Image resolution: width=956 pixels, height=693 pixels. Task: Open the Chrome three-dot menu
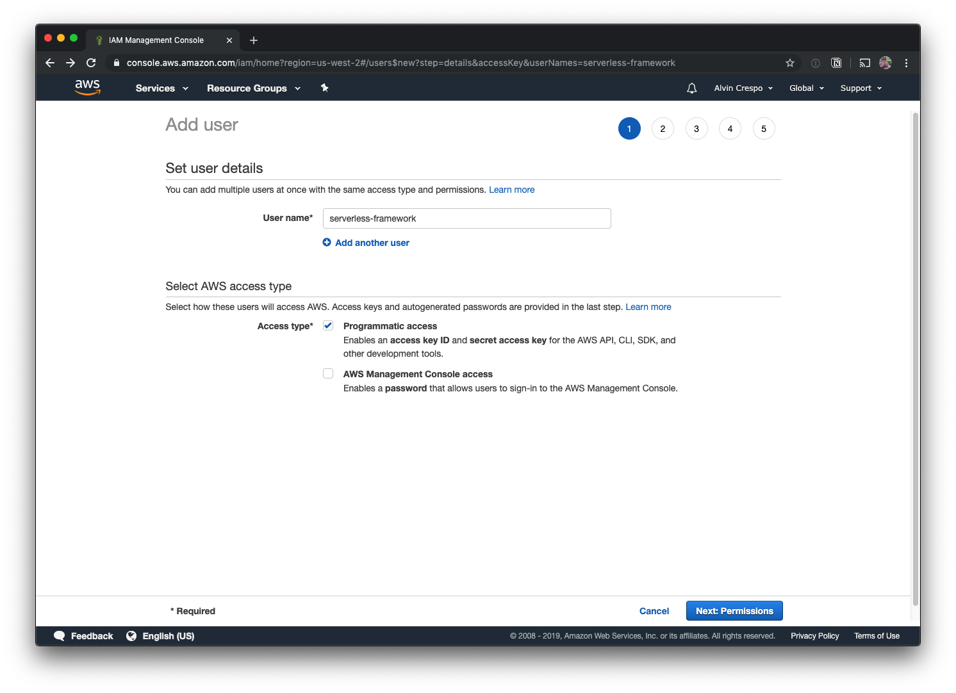click(x=906, y=63)
